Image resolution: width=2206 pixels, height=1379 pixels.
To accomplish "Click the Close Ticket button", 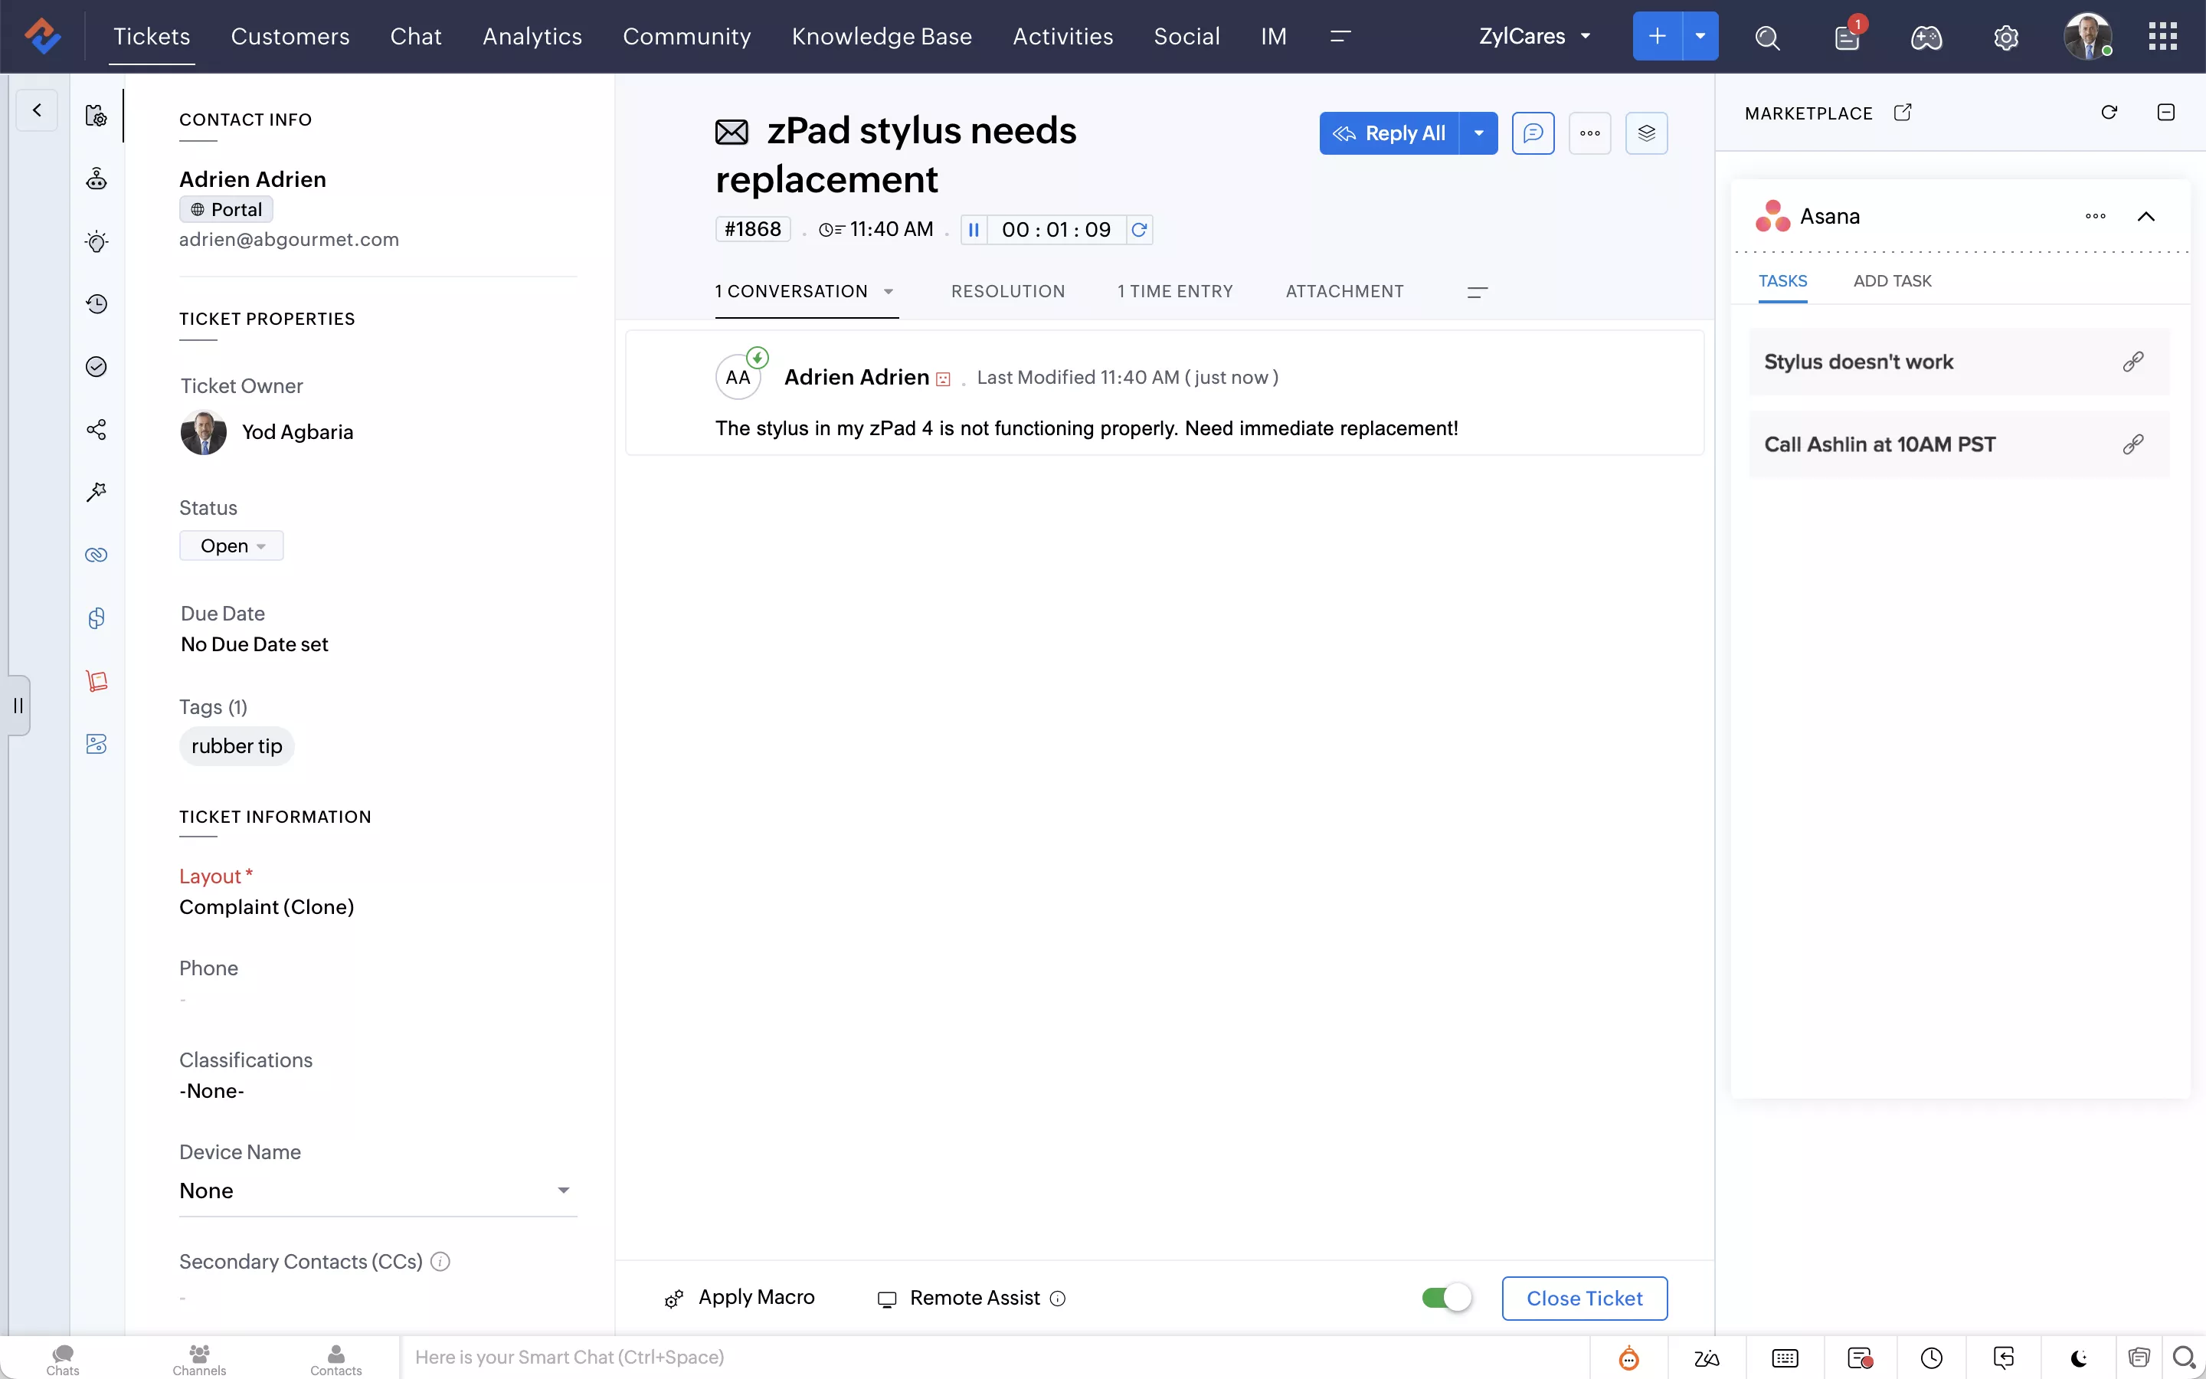I will tap(1584, 1298).
